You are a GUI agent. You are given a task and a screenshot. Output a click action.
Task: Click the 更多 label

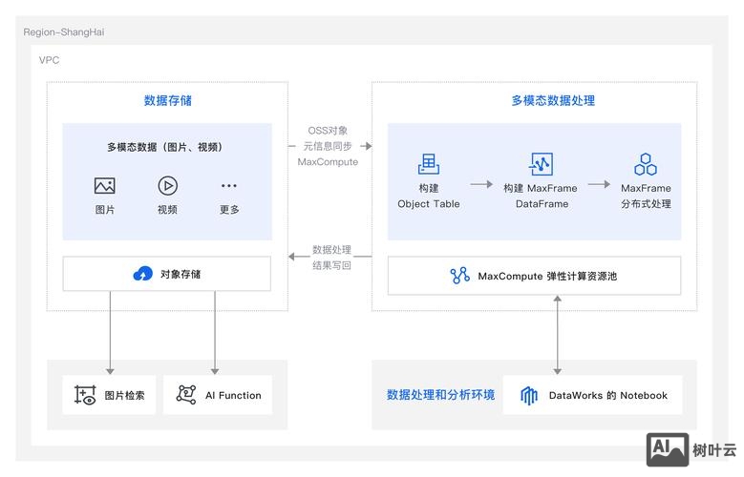[229, 210]
